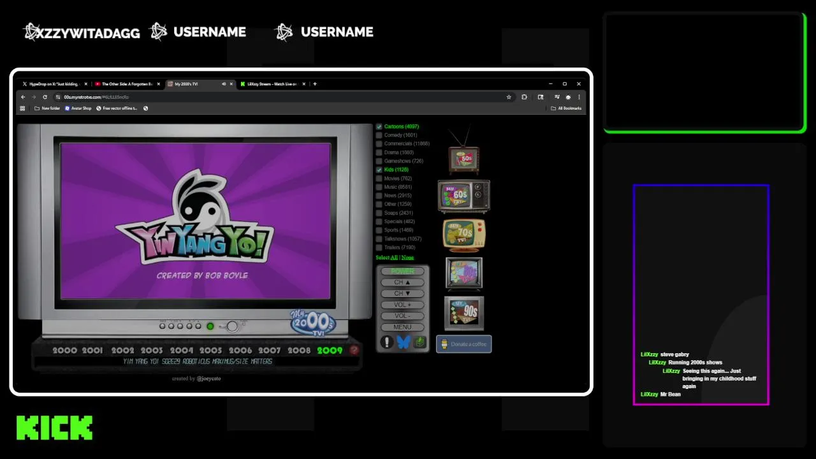Screen dimensions: 816x459
Task: Click the MENU button on remote
Action: 402,327
